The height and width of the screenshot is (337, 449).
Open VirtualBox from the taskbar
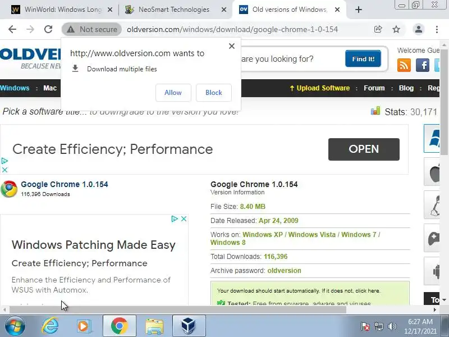point(189,326)
